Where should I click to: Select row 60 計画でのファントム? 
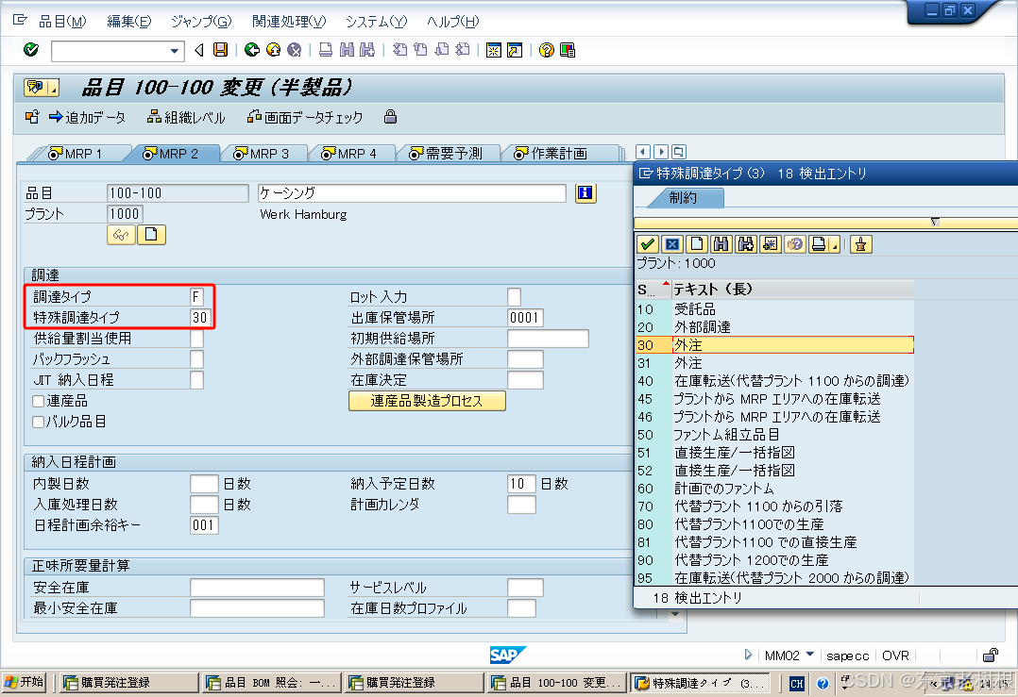tap(775, 489)
